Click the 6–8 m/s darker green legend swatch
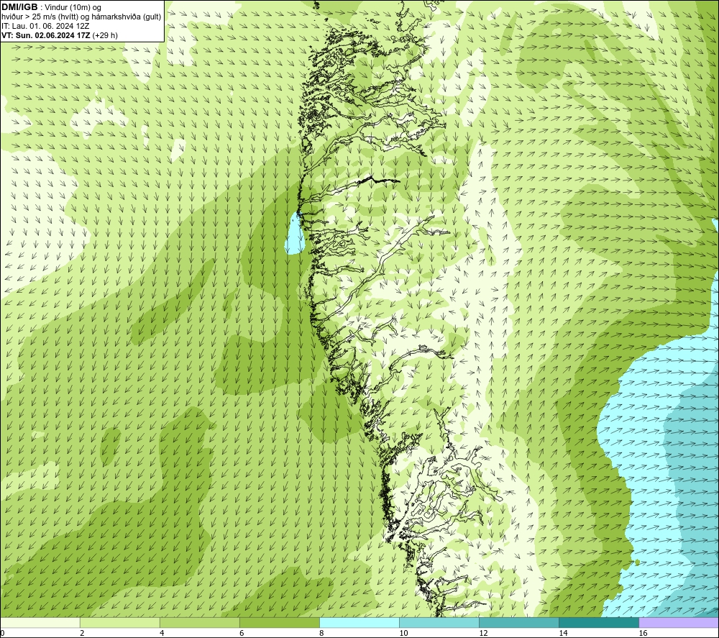 point(279,622)
